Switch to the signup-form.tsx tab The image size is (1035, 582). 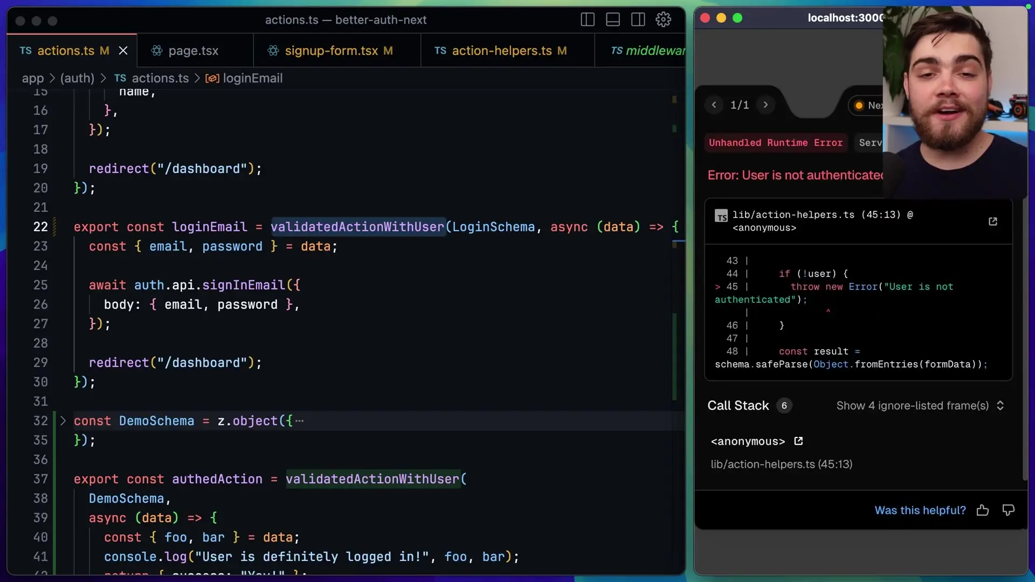click(338, 51)
